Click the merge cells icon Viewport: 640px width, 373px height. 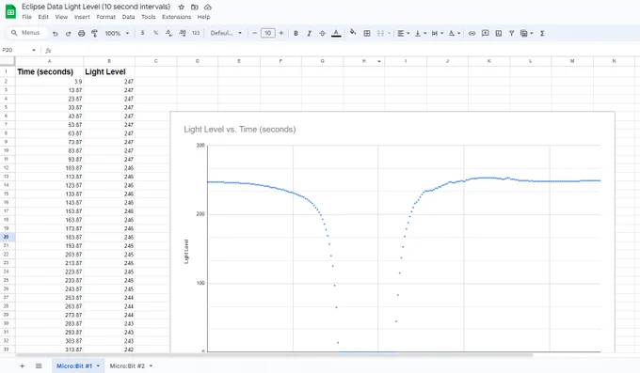(380, 34)
